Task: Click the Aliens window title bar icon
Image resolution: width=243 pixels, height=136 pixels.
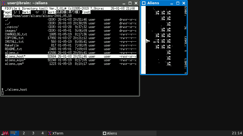Action: [x=144, y=3]
